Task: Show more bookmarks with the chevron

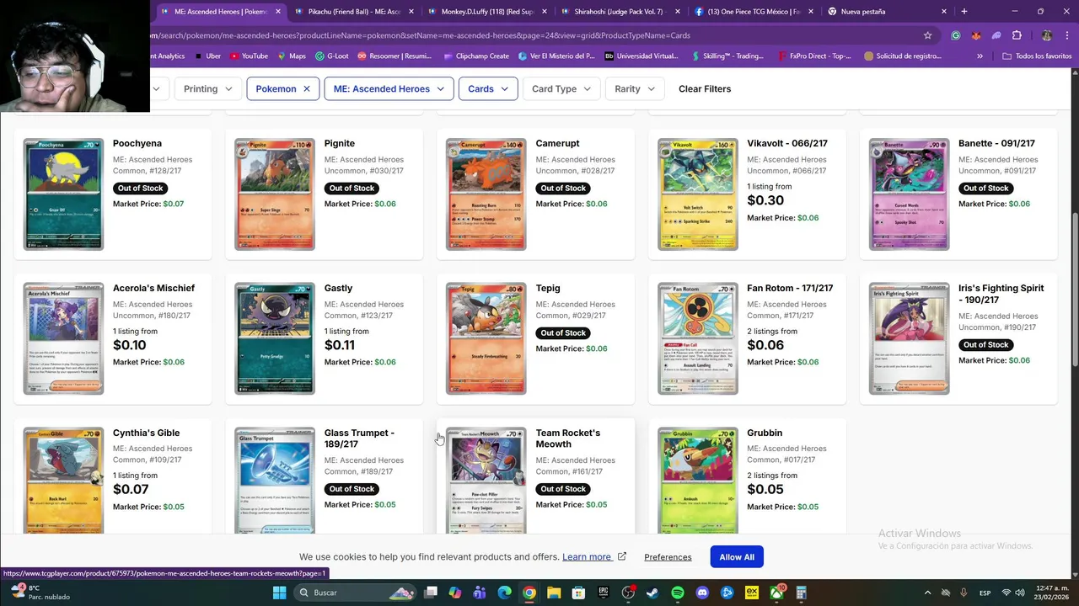Action: tap(980, 56)
